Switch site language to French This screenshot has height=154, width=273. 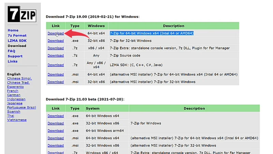[13, 91]
